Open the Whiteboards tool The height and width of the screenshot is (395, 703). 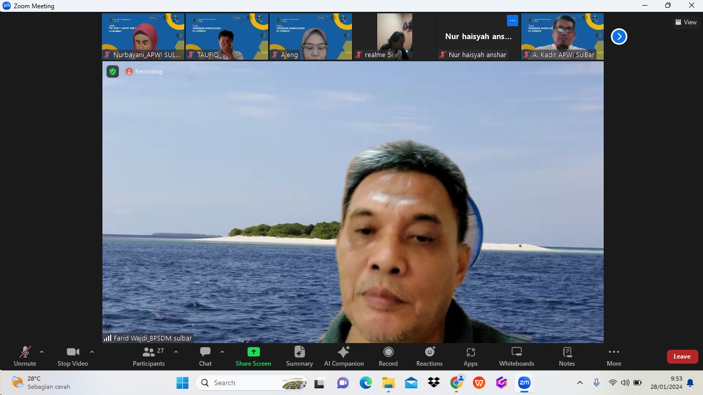pyautogui.click(x=516, y=356)
